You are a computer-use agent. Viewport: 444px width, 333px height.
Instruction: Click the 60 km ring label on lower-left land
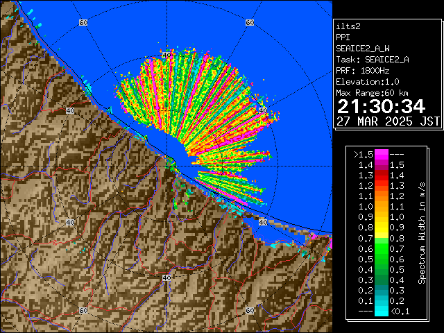pos(83,310)
